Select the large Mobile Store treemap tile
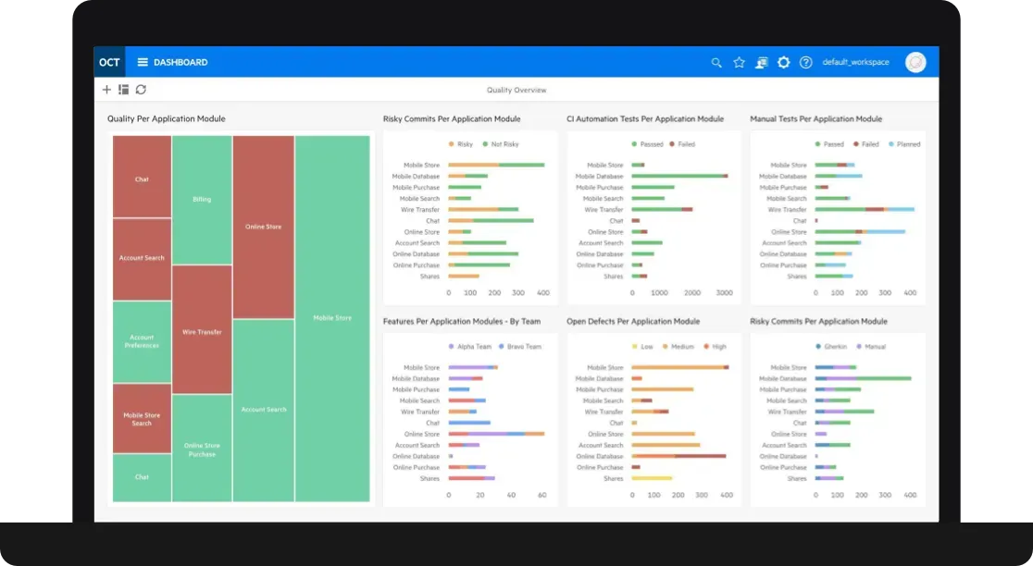 coord(332,318)
